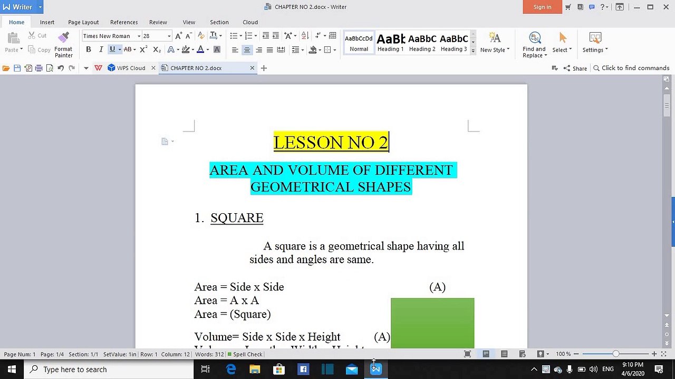The image size is (675, 379).
Task: Toggle Spell Check in the status bar
Action: point(245,354)
